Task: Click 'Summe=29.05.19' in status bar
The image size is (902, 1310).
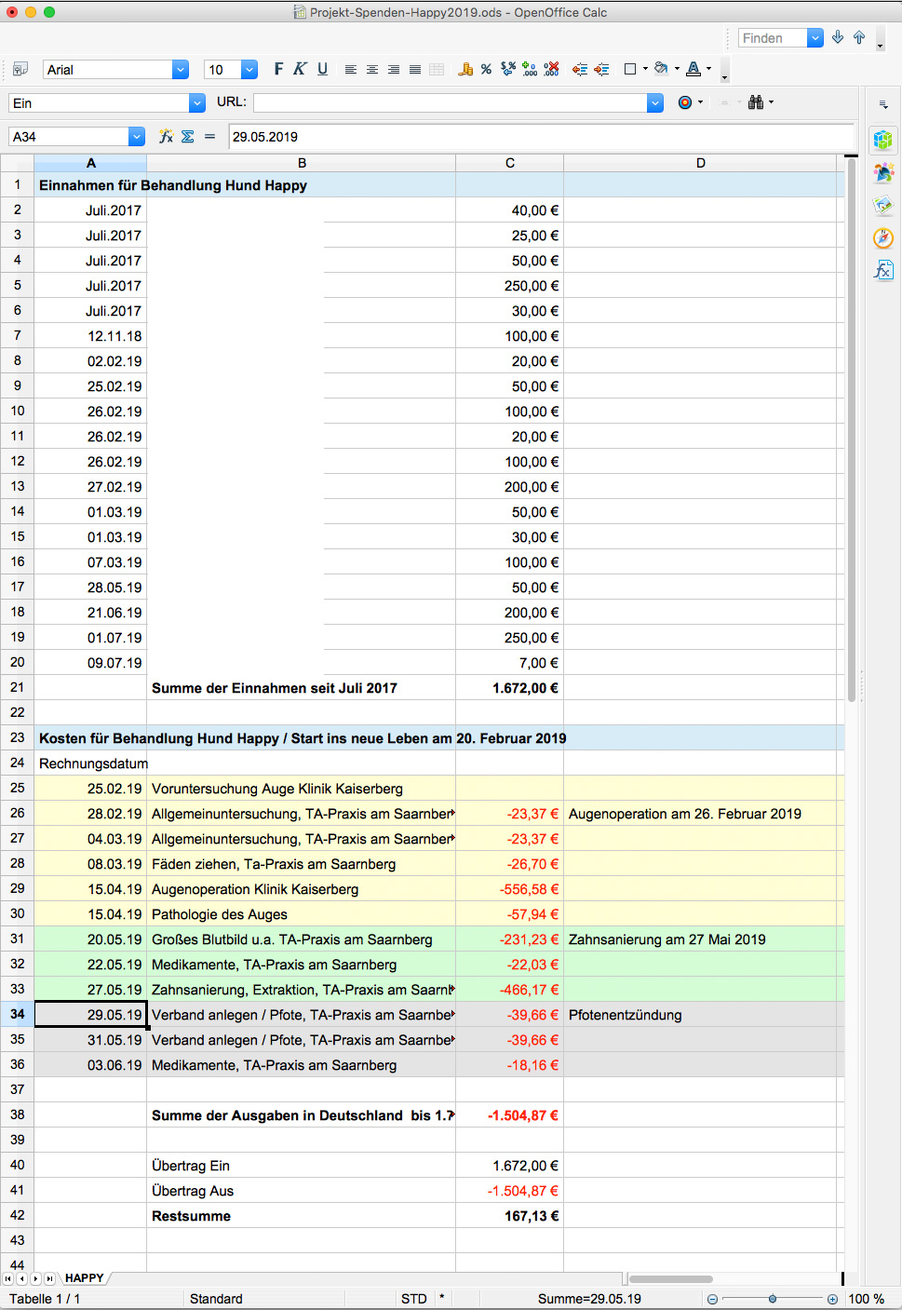Action: 589,1299
